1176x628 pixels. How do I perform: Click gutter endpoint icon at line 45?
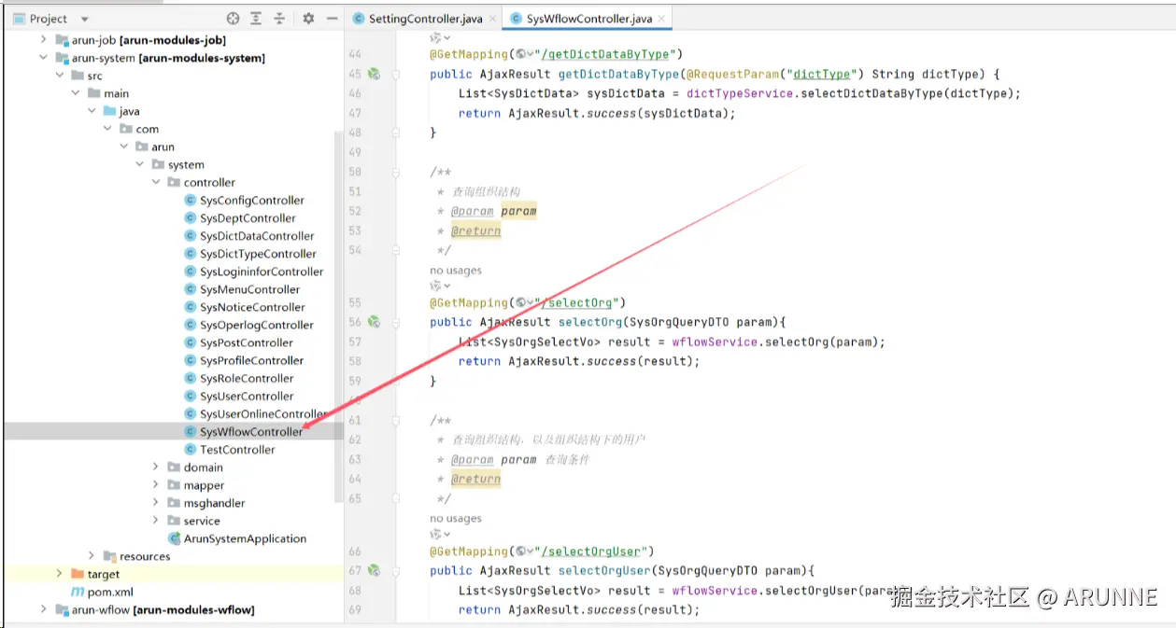[x=374, y=74]
